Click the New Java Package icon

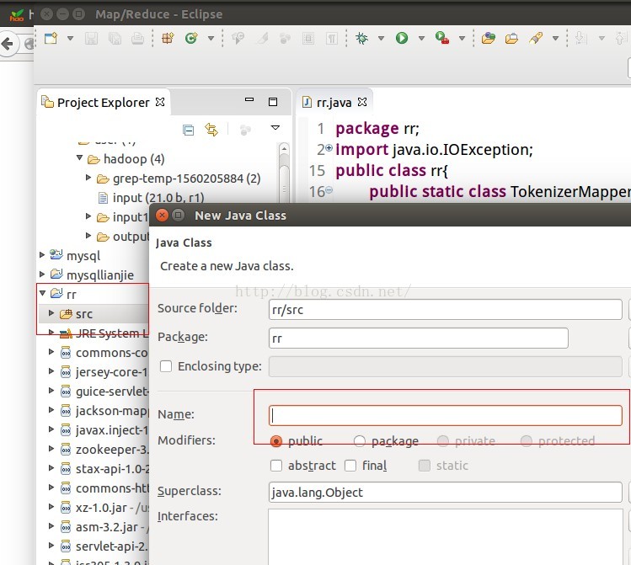pos(168,38)
